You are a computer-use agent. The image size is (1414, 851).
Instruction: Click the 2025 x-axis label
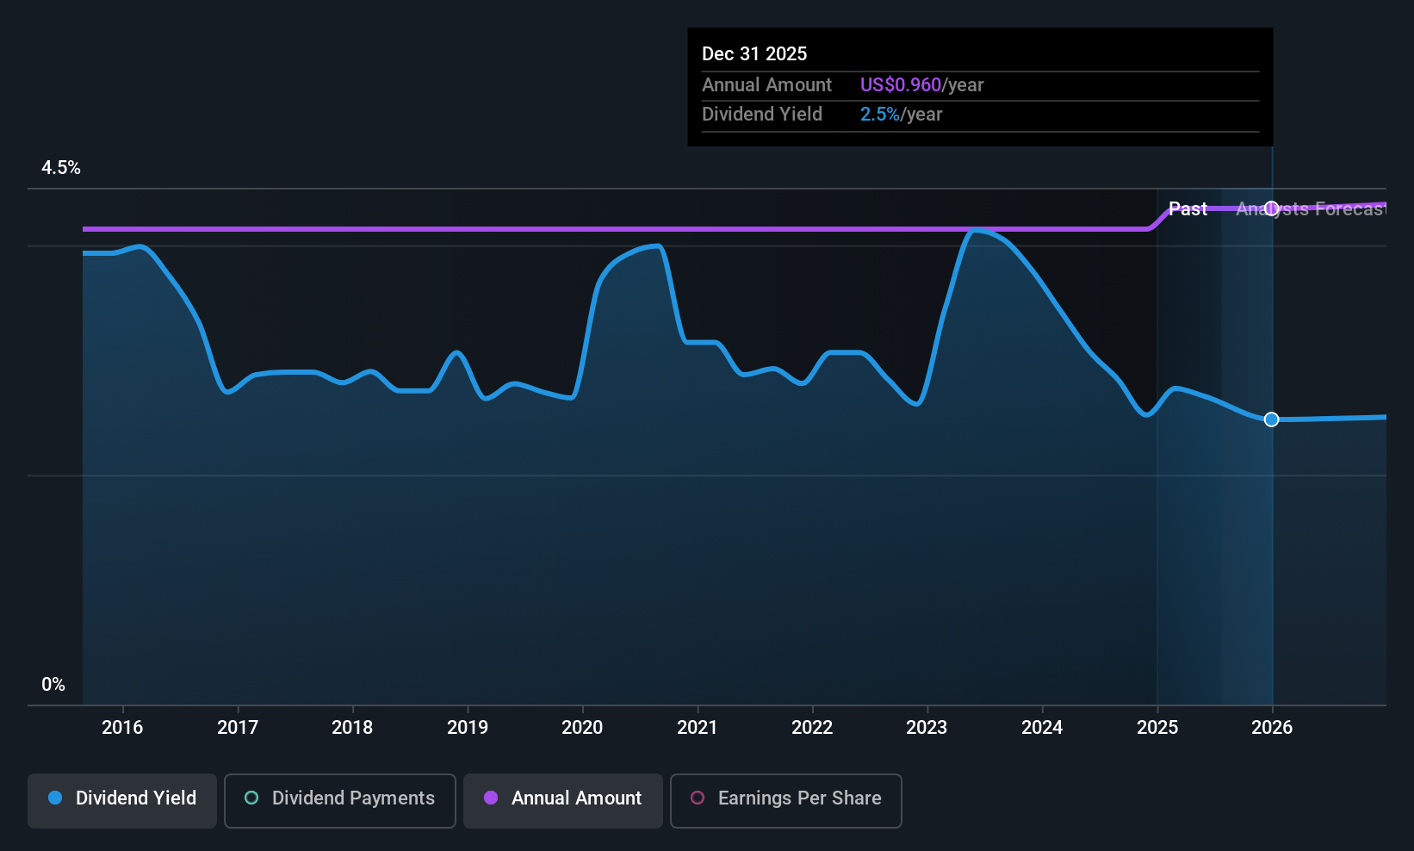(x=1157, y=727)
